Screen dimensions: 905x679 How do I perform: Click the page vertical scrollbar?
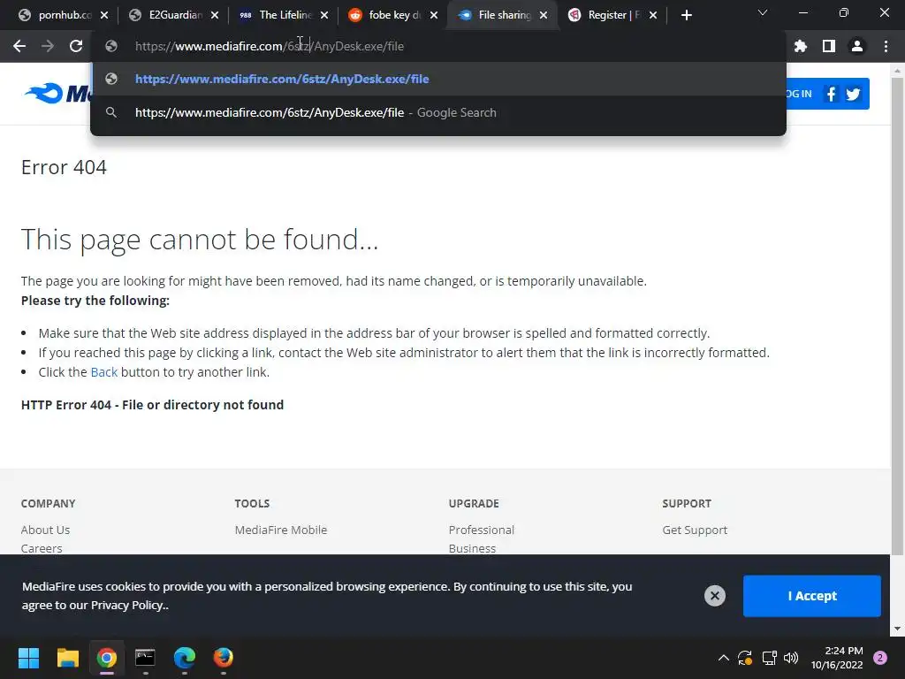pos(897,317)
